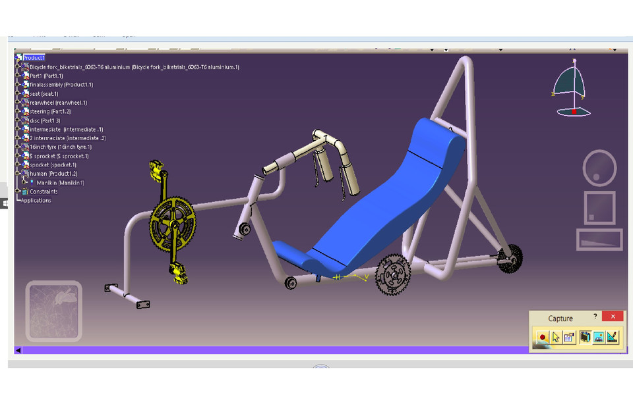Viewport: 633px width, 408px height.
Task: Open the capture Album icon
Action: [x=585, y=337]
